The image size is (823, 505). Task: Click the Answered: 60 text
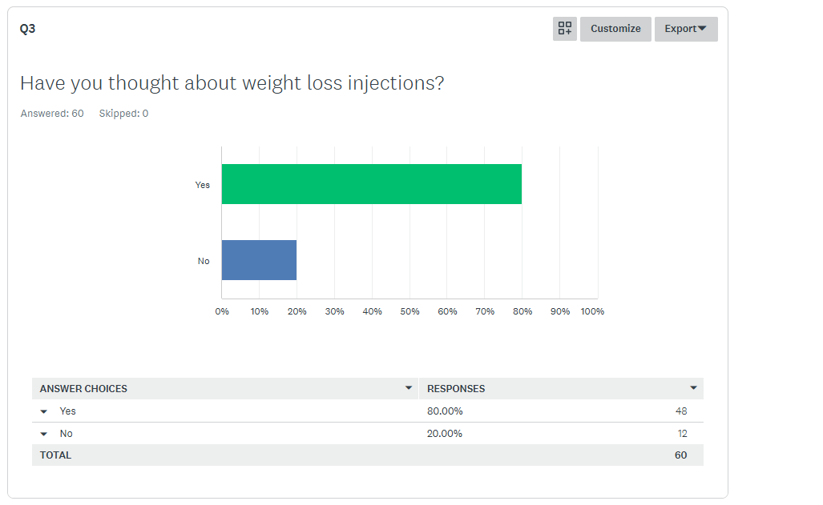point(52,114)
